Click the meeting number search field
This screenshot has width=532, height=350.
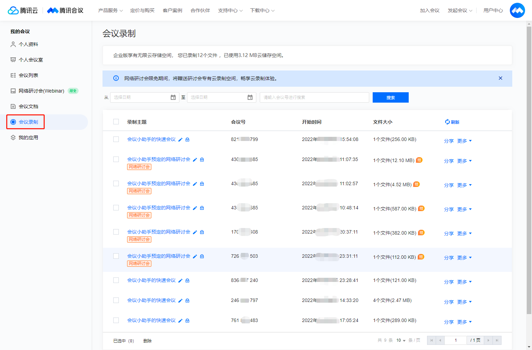point(314,97)
